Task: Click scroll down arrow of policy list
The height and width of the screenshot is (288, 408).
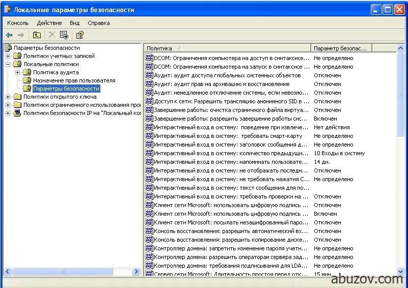Action: [x=400, y=271]
